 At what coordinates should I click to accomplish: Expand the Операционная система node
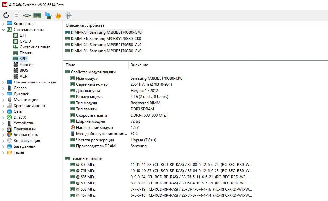click(x=3, y=82)
